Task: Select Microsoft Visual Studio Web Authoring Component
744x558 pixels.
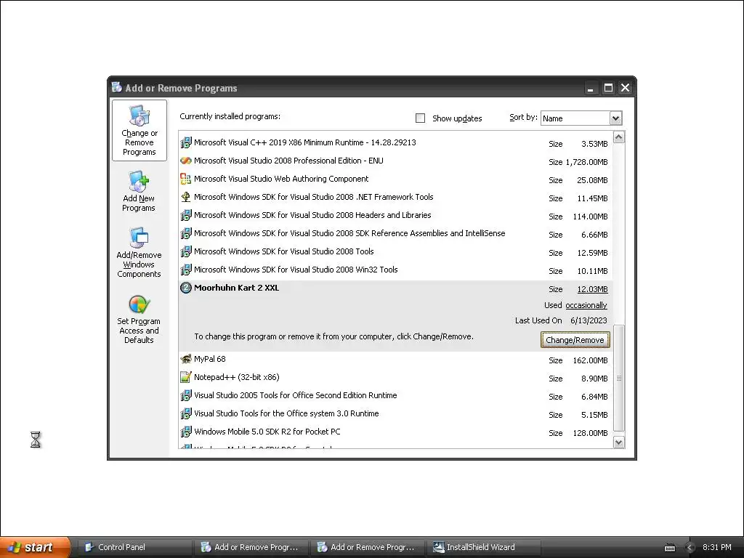Action: click(396, 179)
